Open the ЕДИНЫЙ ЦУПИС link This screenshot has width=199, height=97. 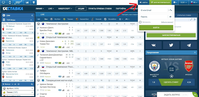pos(18,2)
